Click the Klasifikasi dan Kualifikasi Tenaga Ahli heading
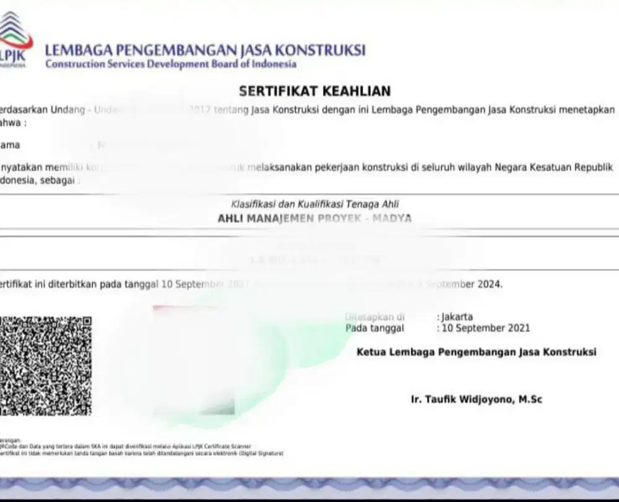The height and width of the screenshot is (502, 619). click(x=316, y=202)
